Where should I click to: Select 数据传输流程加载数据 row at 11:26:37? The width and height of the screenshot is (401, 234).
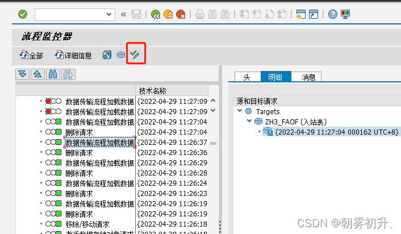99,142
